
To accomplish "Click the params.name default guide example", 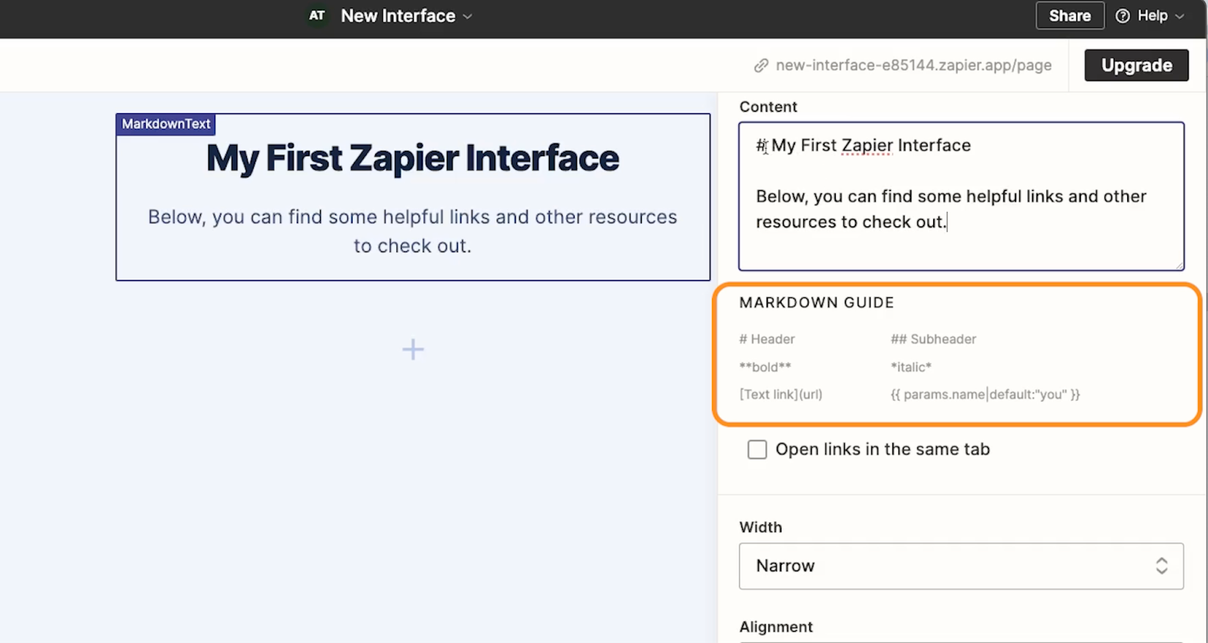I will click(985, 394).
